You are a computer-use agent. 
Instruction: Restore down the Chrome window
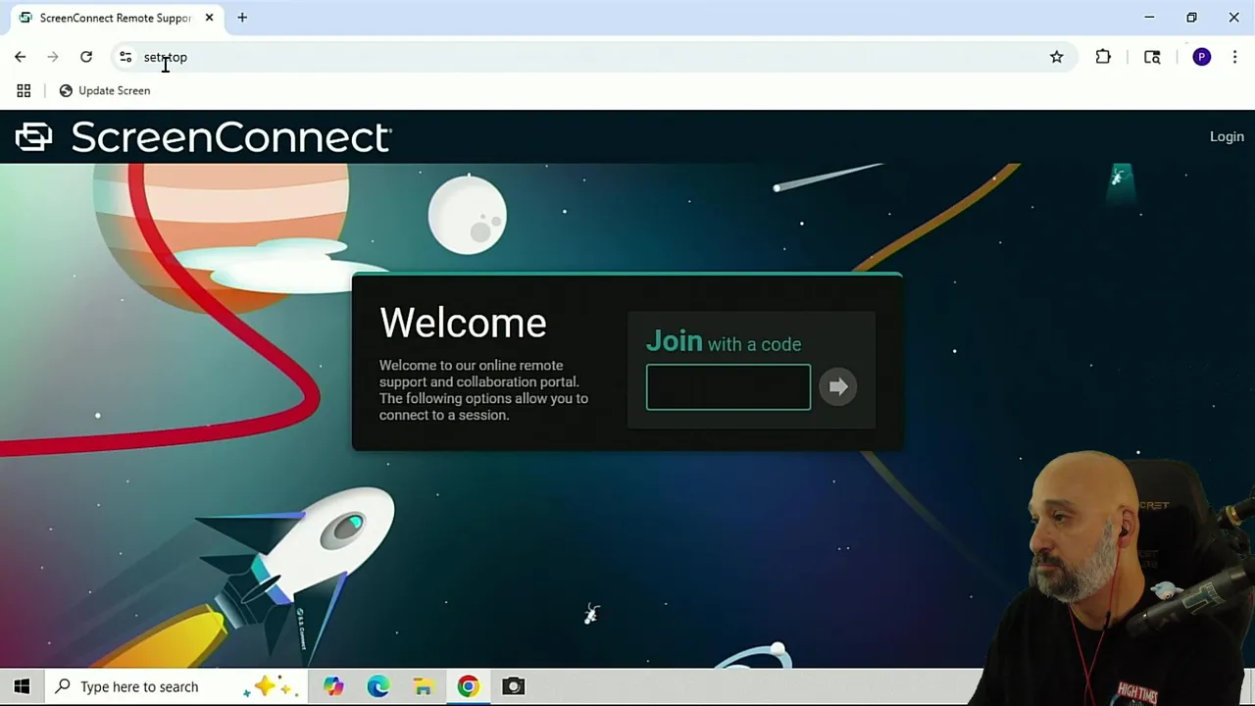coord(1191,18)
